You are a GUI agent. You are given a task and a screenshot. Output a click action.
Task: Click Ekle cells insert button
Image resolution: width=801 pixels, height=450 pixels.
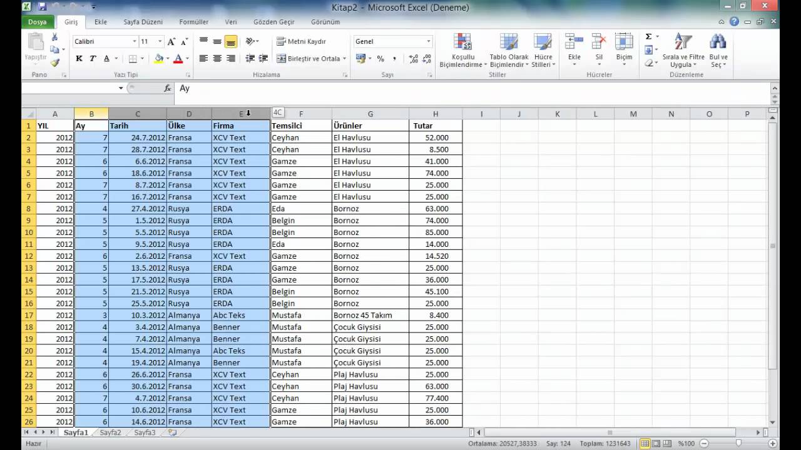point(574,50)
